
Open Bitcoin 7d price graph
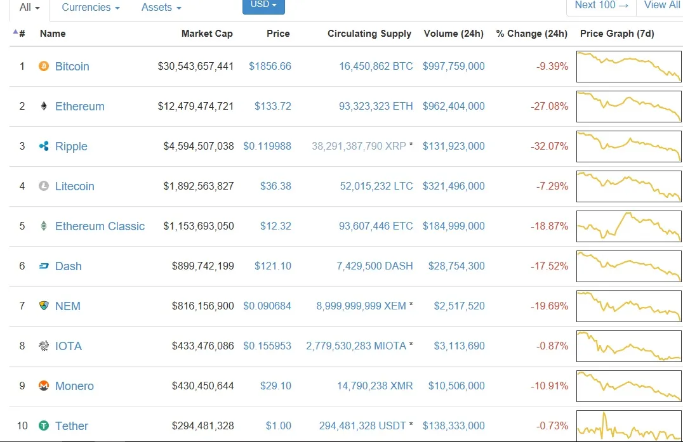pyautogui.click(x=628, y=67)
